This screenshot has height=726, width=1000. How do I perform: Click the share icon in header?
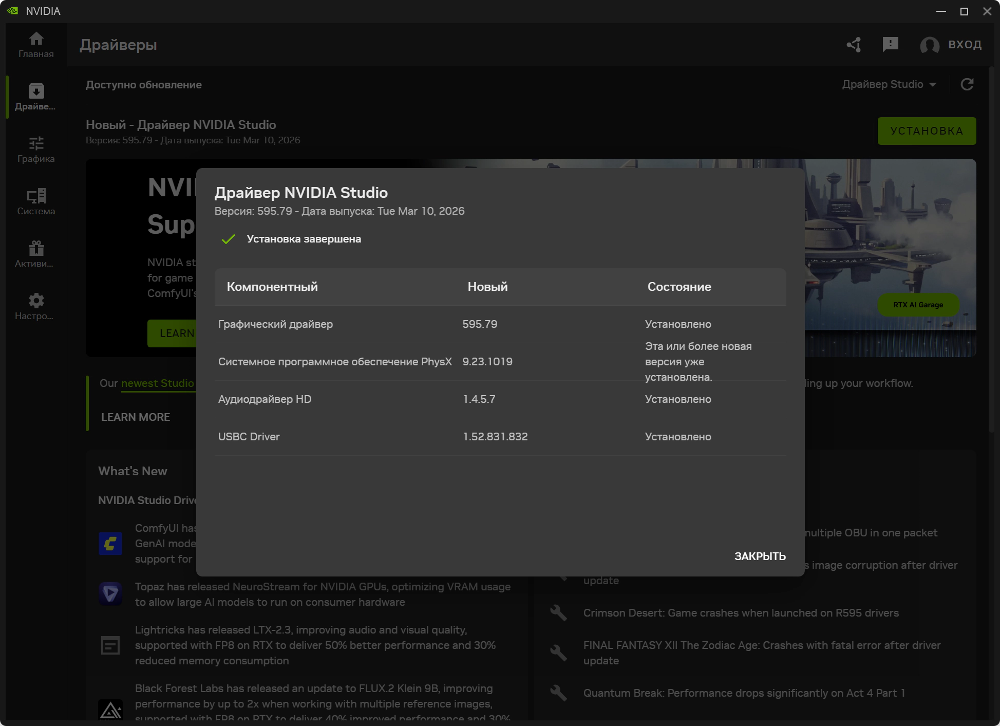pos(854,45)
